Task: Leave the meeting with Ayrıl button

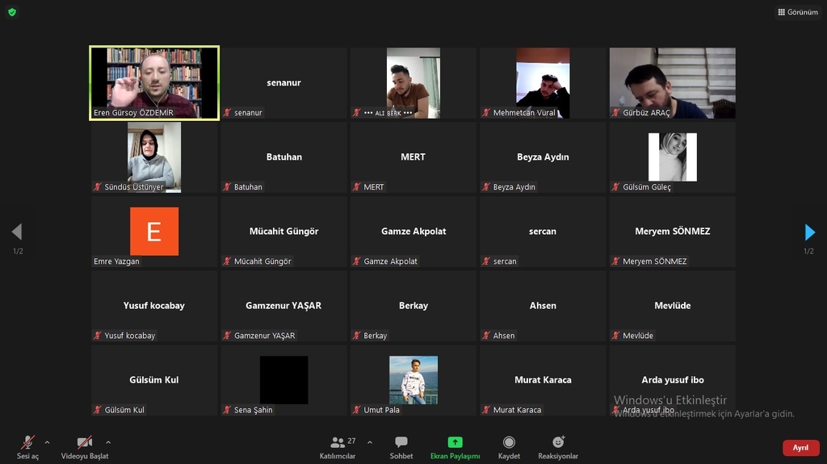Action: [800, 448]
